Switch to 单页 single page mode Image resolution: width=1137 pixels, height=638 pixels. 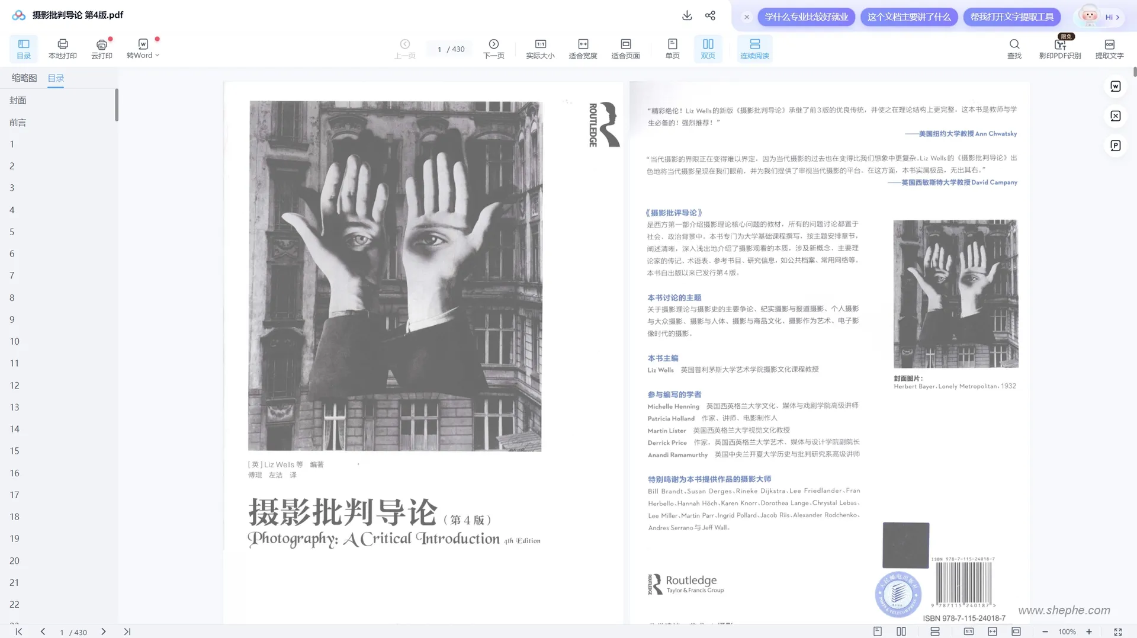click(x=672, y=49)
